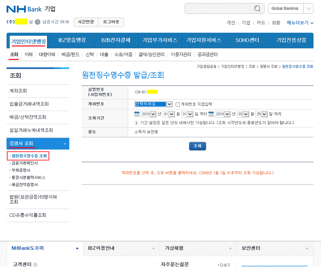The image size is (321, 267).
Task: Open the 계좌번호 선택하세요 dropdown
Action: pos(154,104)
